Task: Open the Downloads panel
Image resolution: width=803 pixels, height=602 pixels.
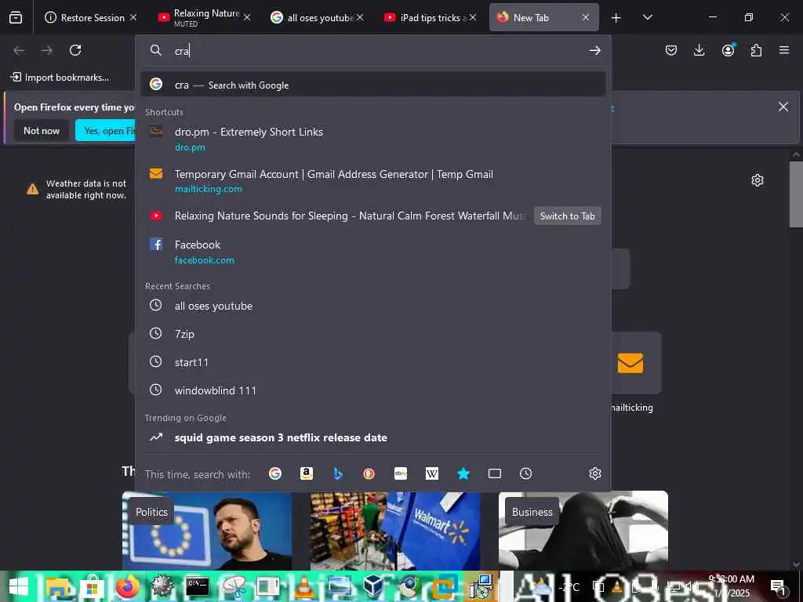Action: pyautogui.click(x=699, y=50)
